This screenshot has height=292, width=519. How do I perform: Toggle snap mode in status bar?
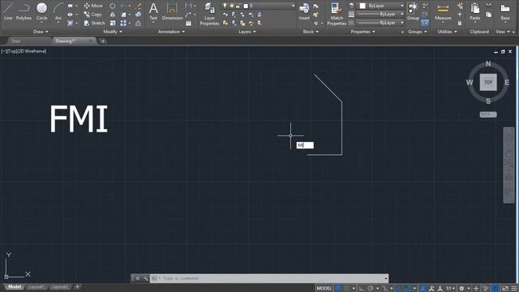tap(346, 289)
